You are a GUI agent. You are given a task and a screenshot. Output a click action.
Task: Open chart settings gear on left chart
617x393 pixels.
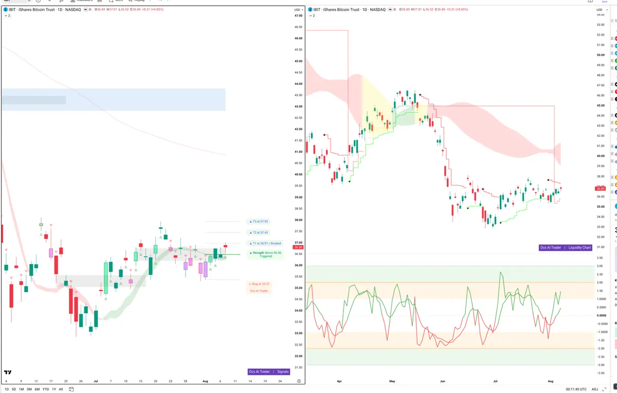(299, 381)
